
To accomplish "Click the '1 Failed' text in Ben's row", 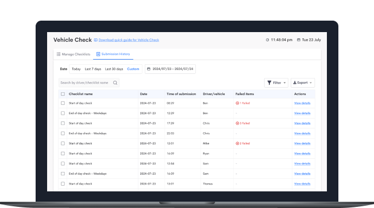I will point(245,103).
